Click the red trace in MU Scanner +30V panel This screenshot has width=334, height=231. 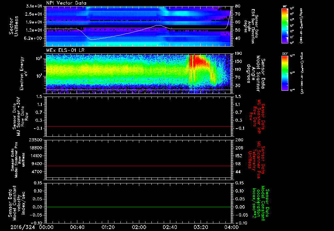point(138,126)
